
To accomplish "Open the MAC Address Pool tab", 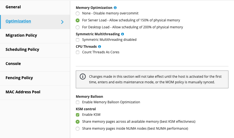I will (x=23, y=92).
